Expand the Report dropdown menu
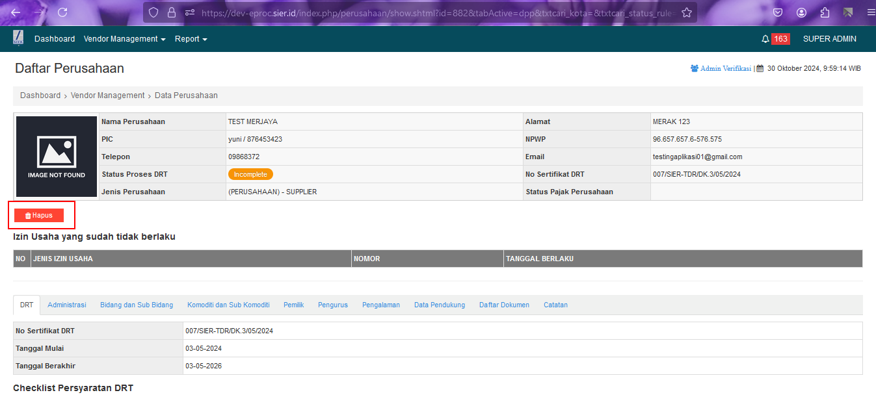Image resolution: width=876 pixels, height=395 pixels. click(x=191, y=39)
